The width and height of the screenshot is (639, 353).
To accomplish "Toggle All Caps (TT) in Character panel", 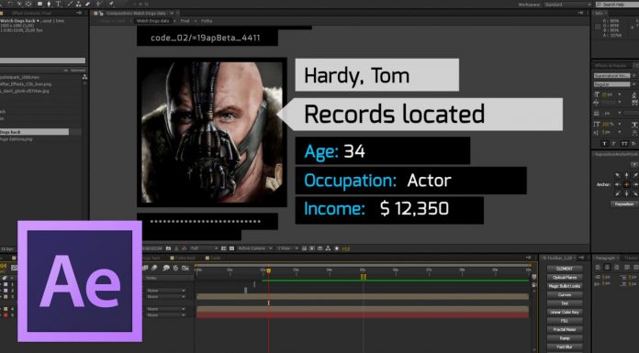I will click(x=624, y=144).
